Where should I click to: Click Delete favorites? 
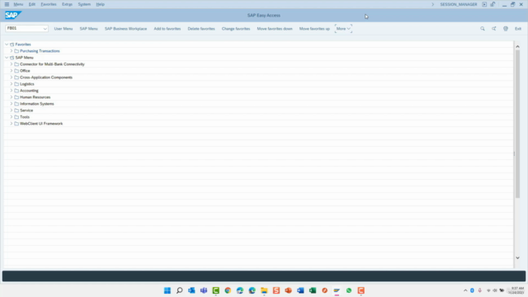click(201, 29)
